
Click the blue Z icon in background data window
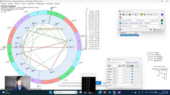162,15
